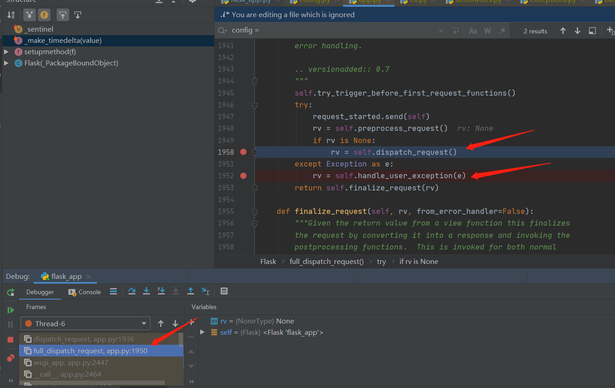Toggle Regex (.*) option in search bar
Screen dimensions: 615x388
click(x=502, y=31)
